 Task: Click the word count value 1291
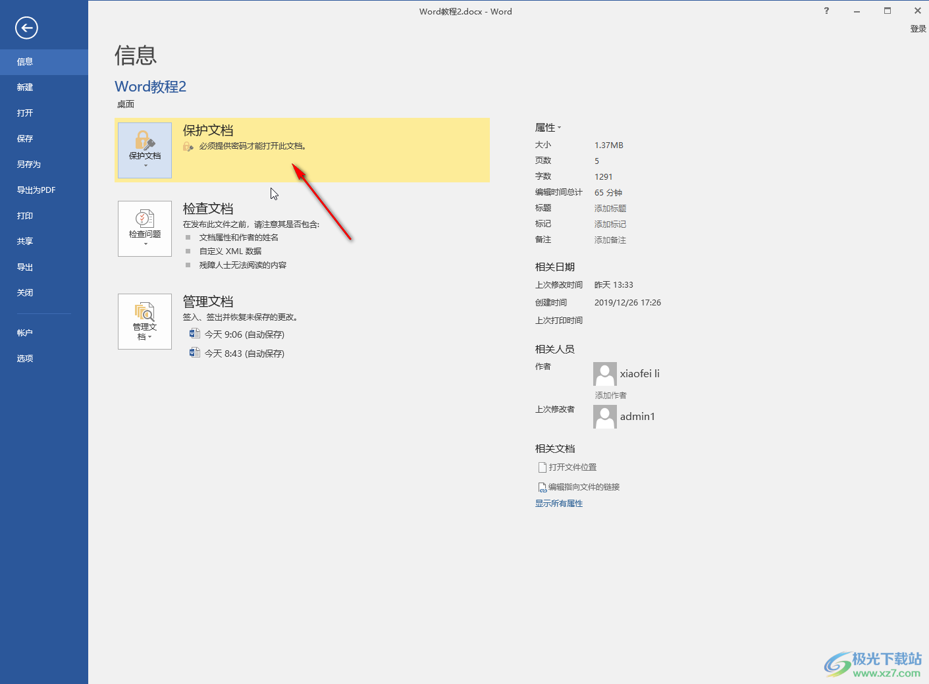604,177
